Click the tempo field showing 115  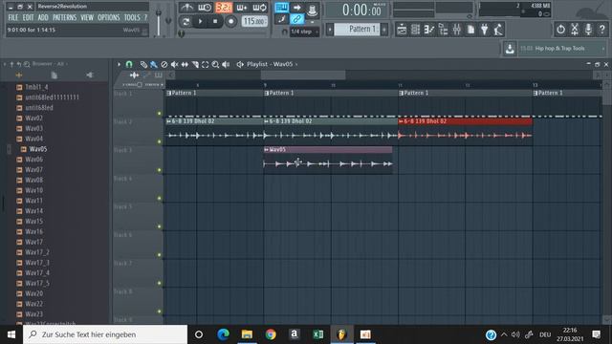[x=254, y=21]
